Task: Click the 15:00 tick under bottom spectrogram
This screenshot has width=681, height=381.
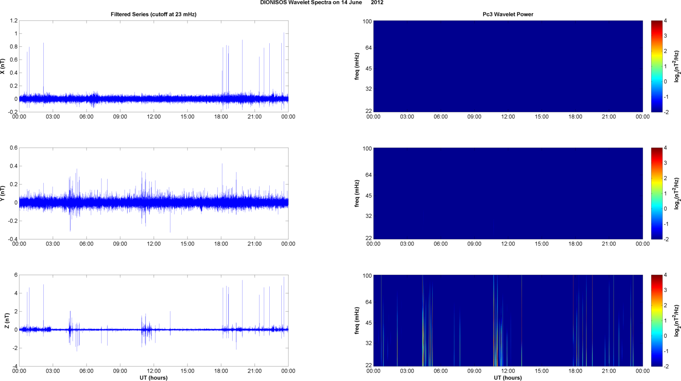Action: point(542,371)
